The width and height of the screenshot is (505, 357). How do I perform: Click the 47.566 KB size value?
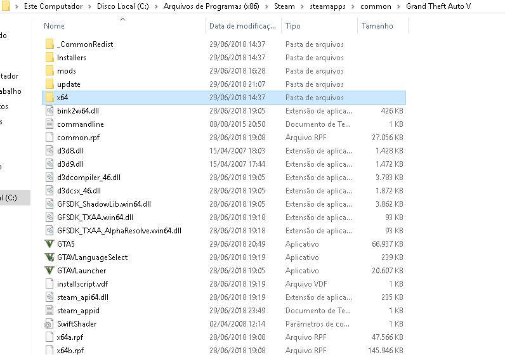click(388, 337)
